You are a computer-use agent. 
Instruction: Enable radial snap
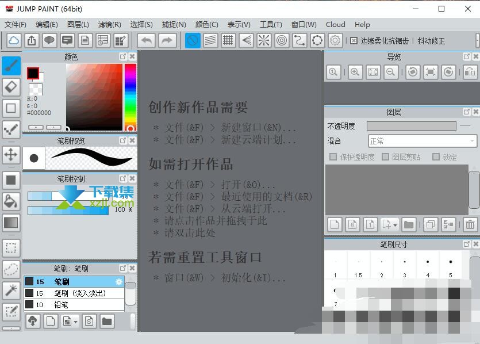[x=264, y=40]
